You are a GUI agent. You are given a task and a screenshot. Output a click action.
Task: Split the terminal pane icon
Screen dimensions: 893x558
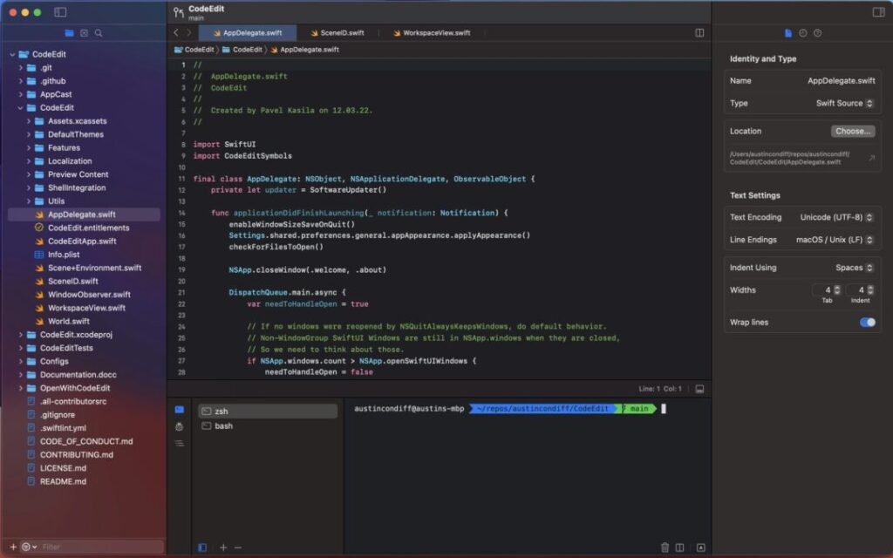click(x=679, y=548)
